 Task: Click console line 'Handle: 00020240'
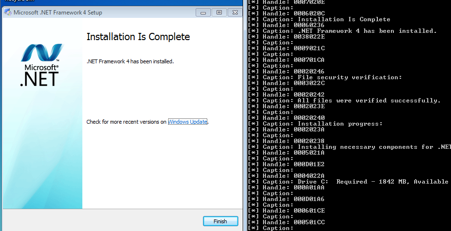286,118
